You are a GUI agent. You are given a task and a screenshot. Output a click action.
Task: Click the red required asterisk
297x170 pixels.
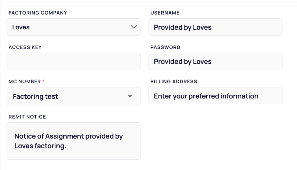(x=43, y=81)
